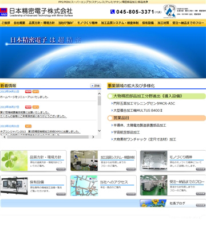Click the 2013年06月27日 news date
Viewport: 206px width, 227px height.
[10, 107]
